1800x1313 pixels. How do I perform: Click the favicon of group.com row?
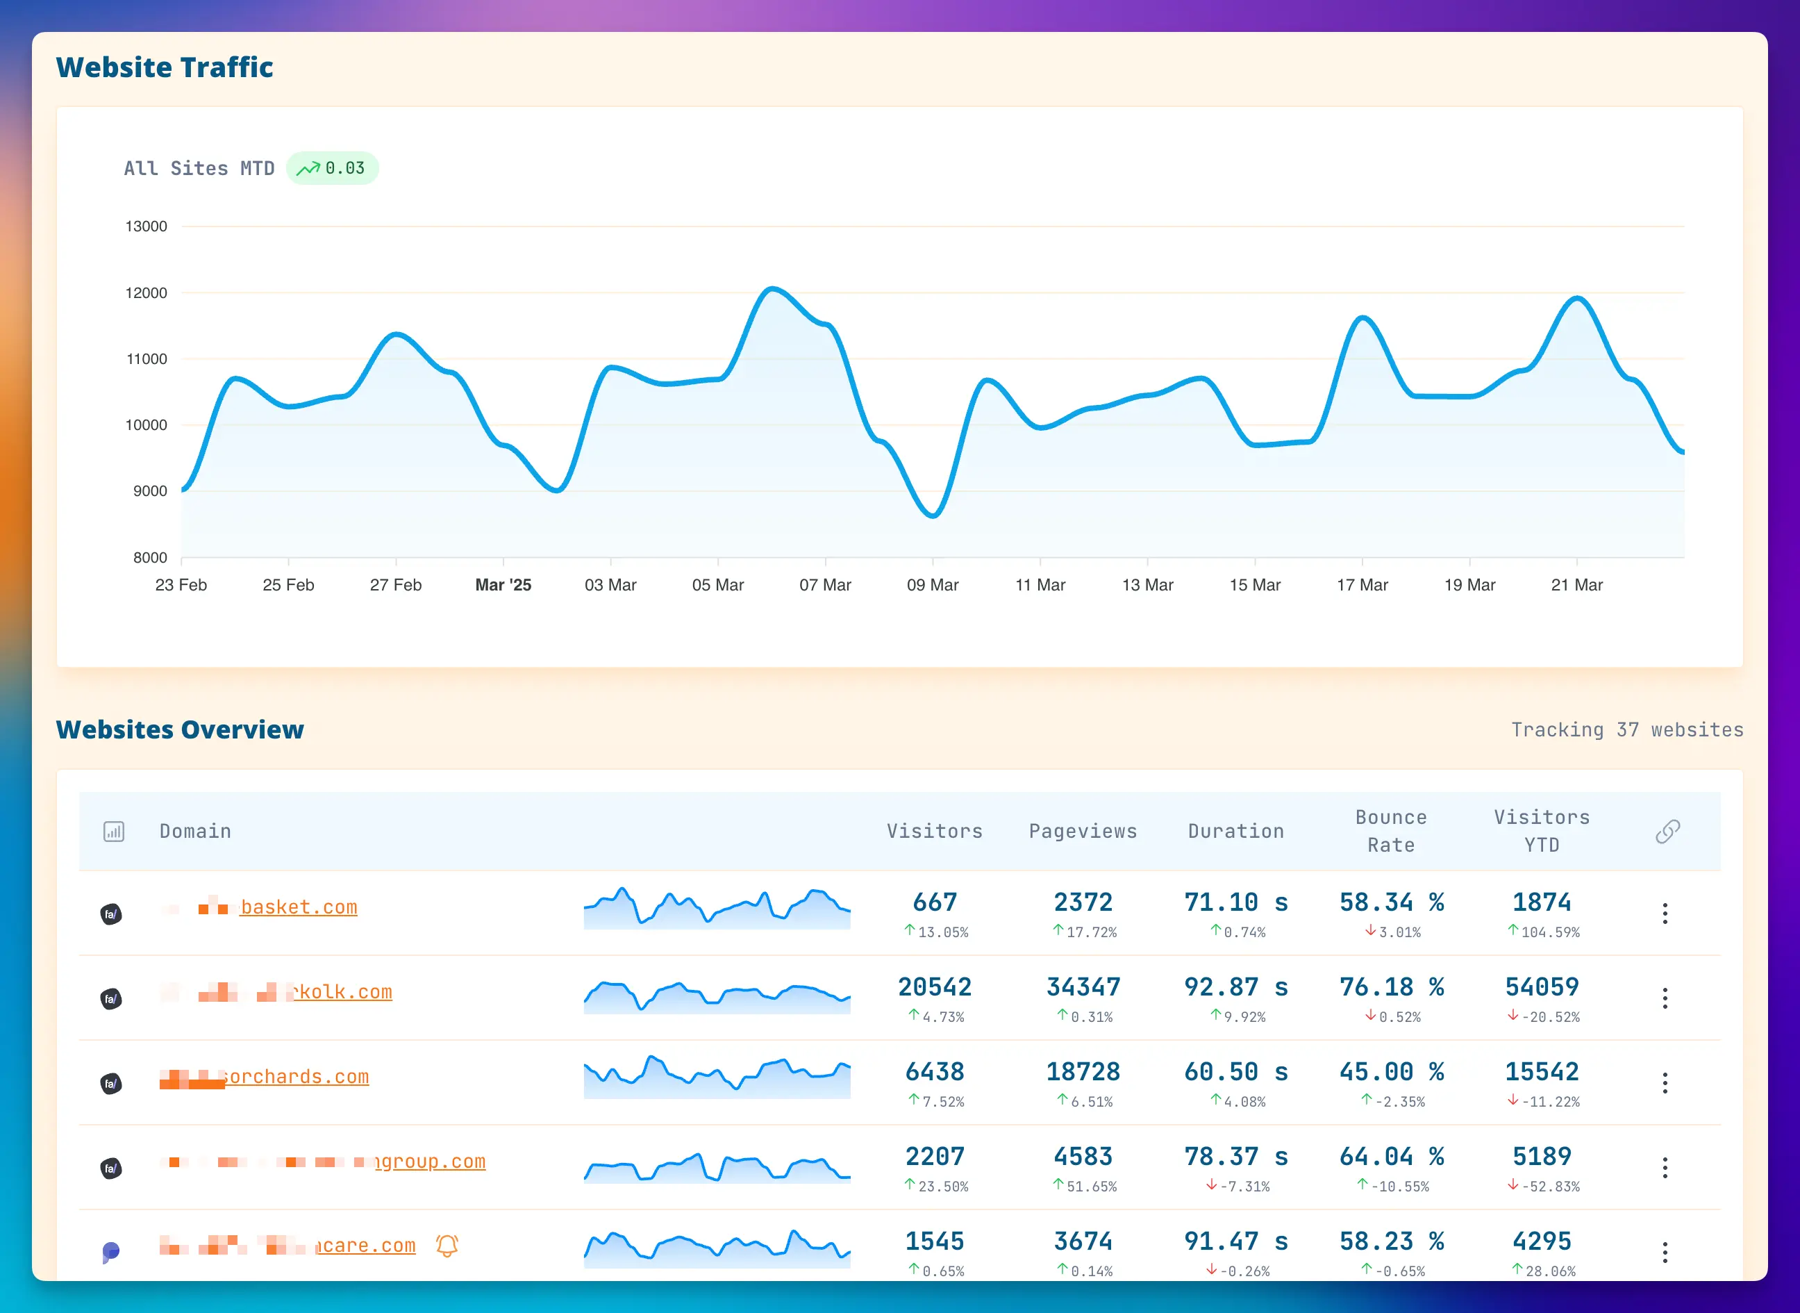(111, 1168)
